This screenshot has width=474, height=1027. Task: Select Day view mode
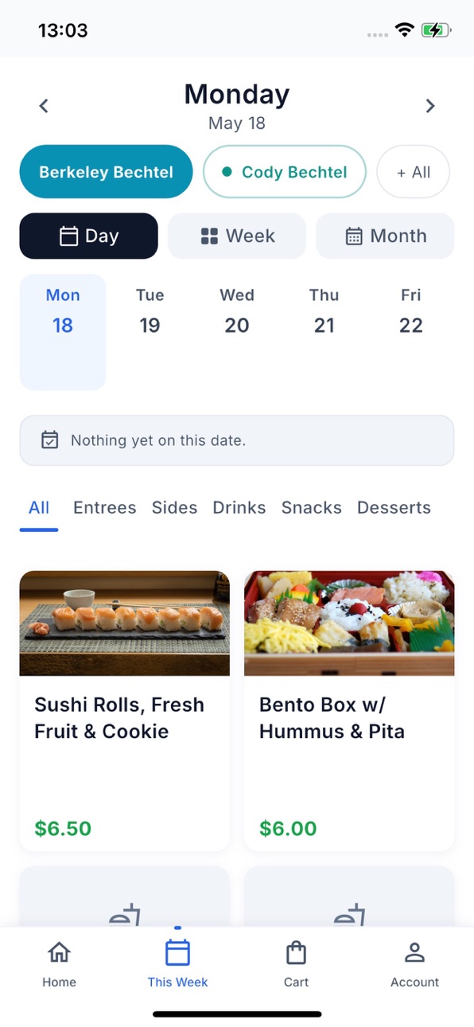[88, 236]
